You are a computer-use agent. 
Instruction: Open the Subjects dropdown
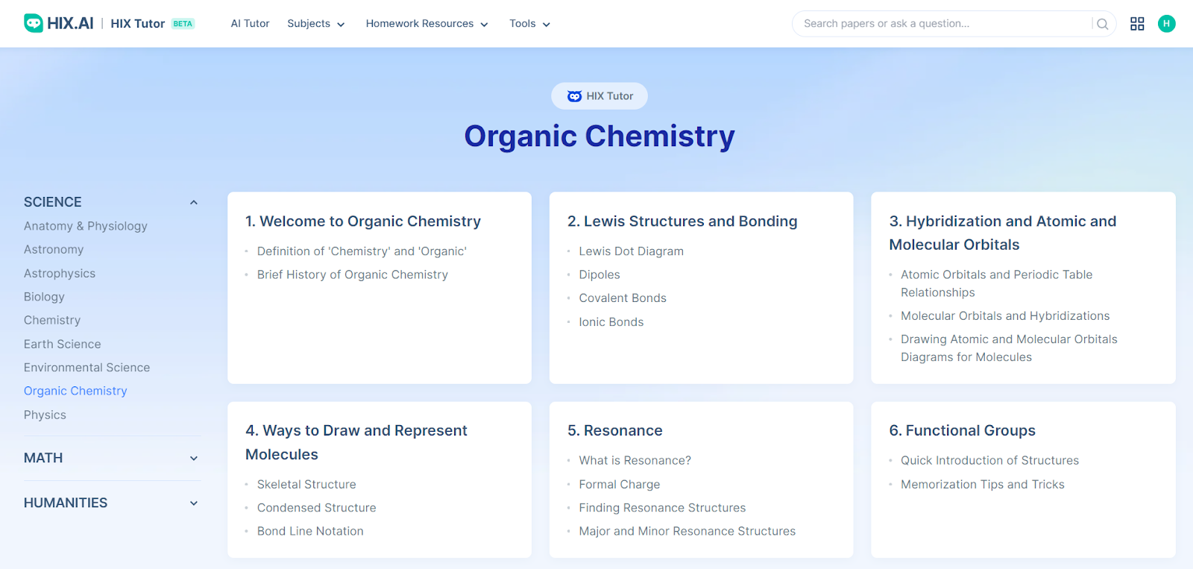coord(316,24)
